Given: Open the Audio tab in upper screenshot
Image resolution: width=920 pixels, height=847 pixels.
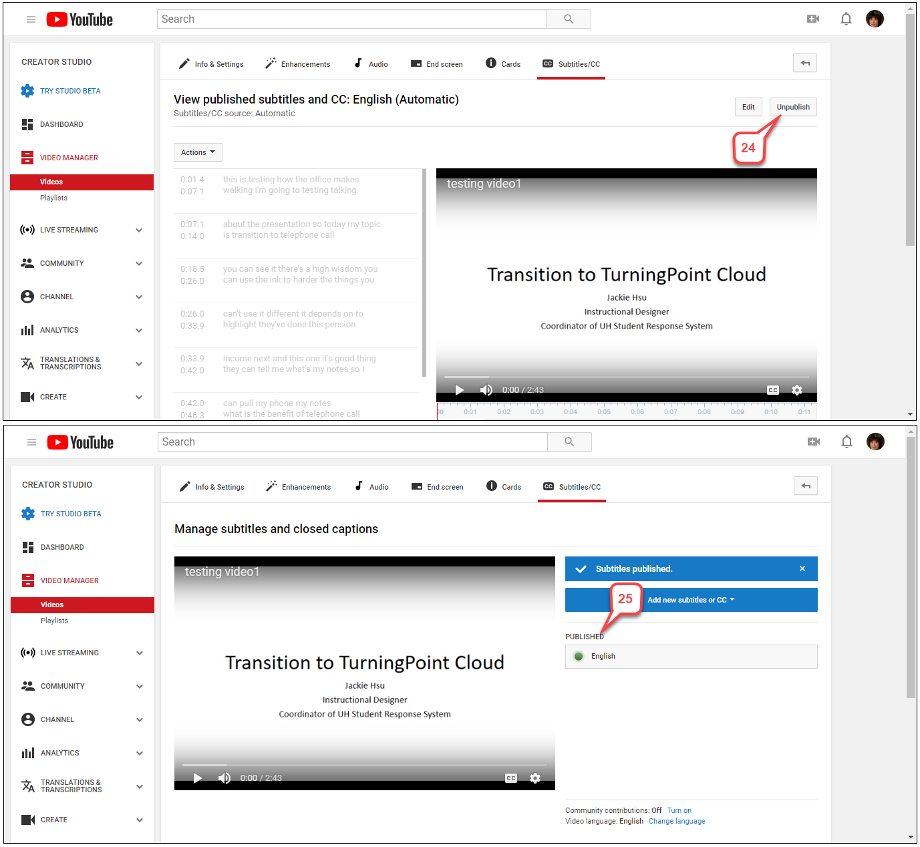Looking at the screenshot, I should click(x=371, y=64).
